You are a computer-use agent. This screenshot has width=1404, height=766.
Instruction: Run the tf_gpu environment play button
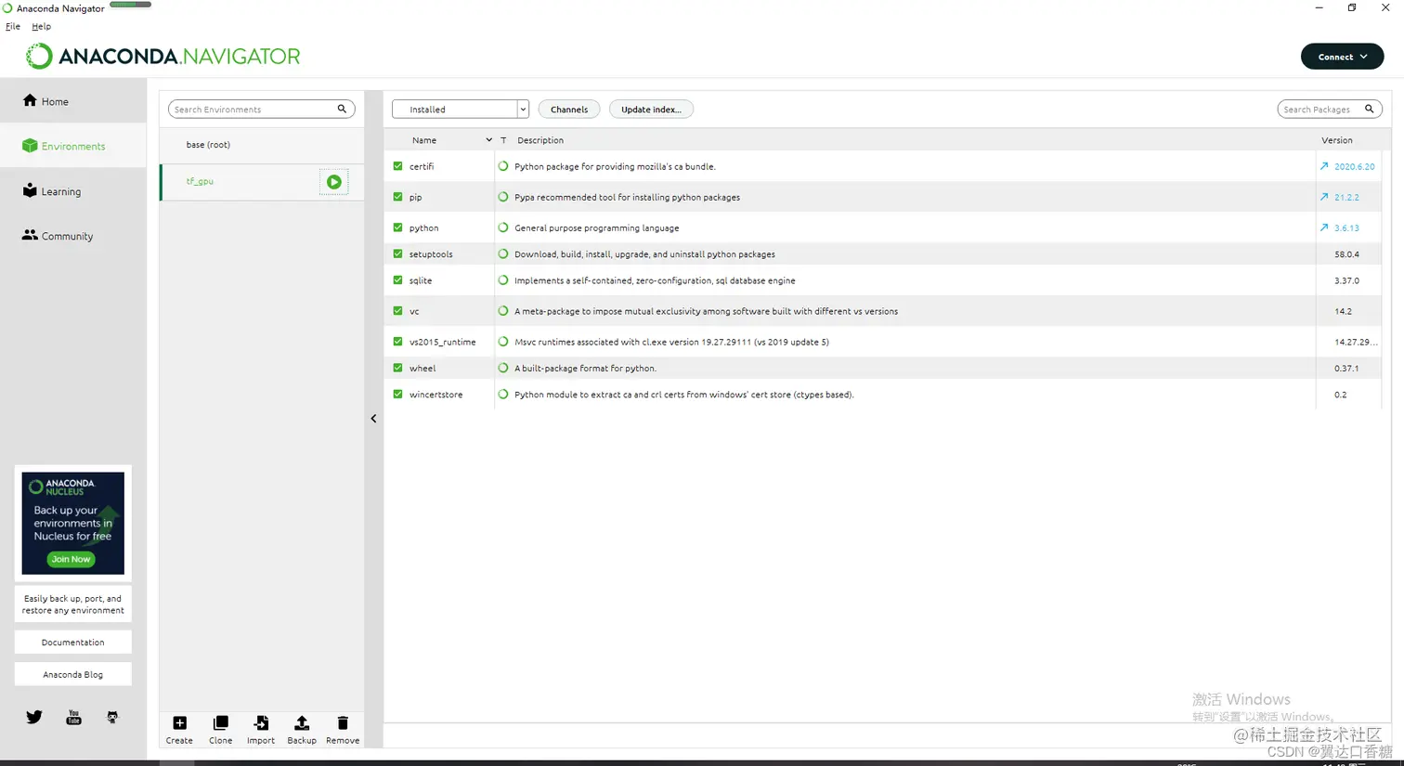[334, 182]
